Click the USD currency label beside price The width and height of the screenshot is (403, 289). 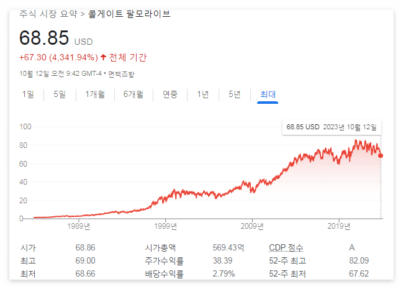(x=84, y=42)
